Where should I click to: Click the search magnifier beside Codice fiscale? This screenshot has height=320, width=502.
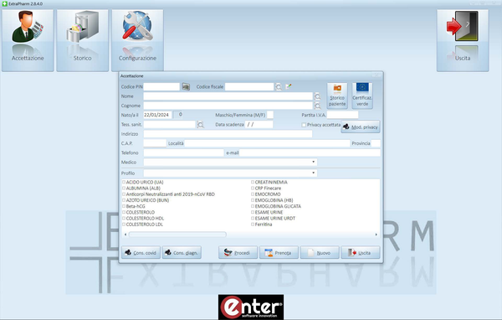(279, 87)
